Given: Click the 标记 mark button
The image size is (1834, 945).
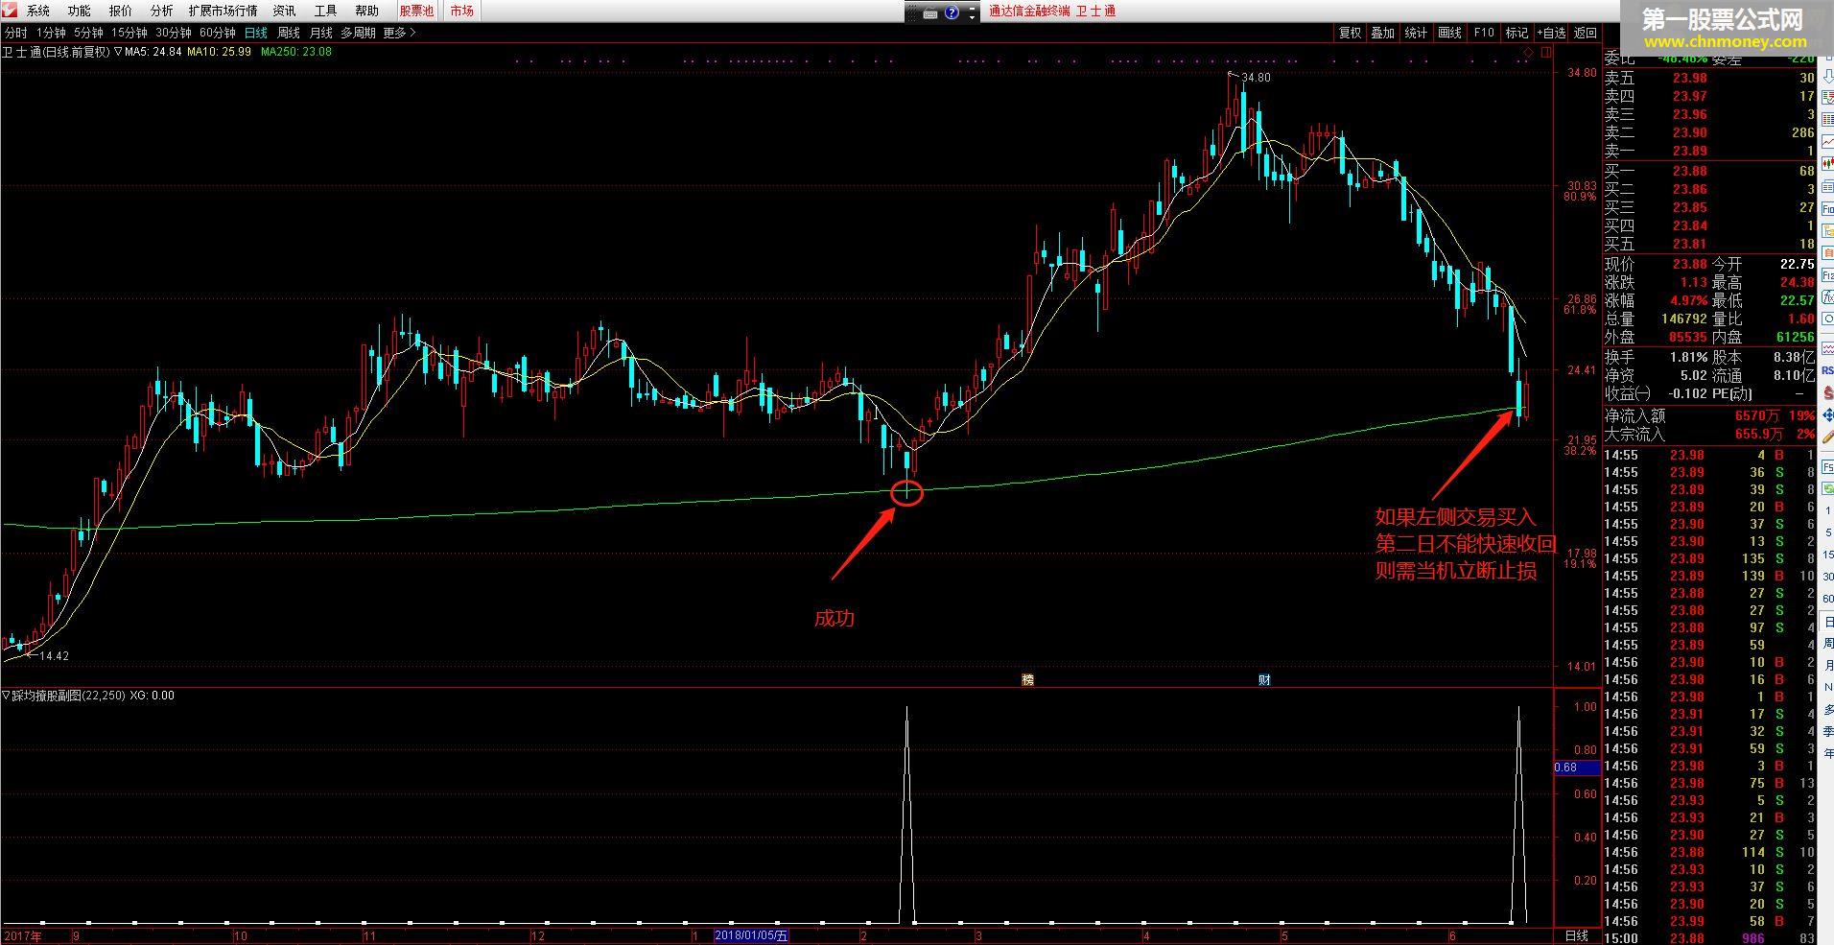Looking at the screenshot, I should (x=1517, y=33).
